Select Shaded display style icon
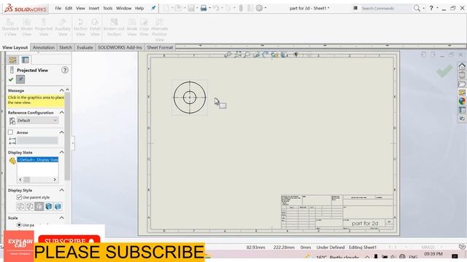Viewport: 467px width, 262px height. (58, 206)
